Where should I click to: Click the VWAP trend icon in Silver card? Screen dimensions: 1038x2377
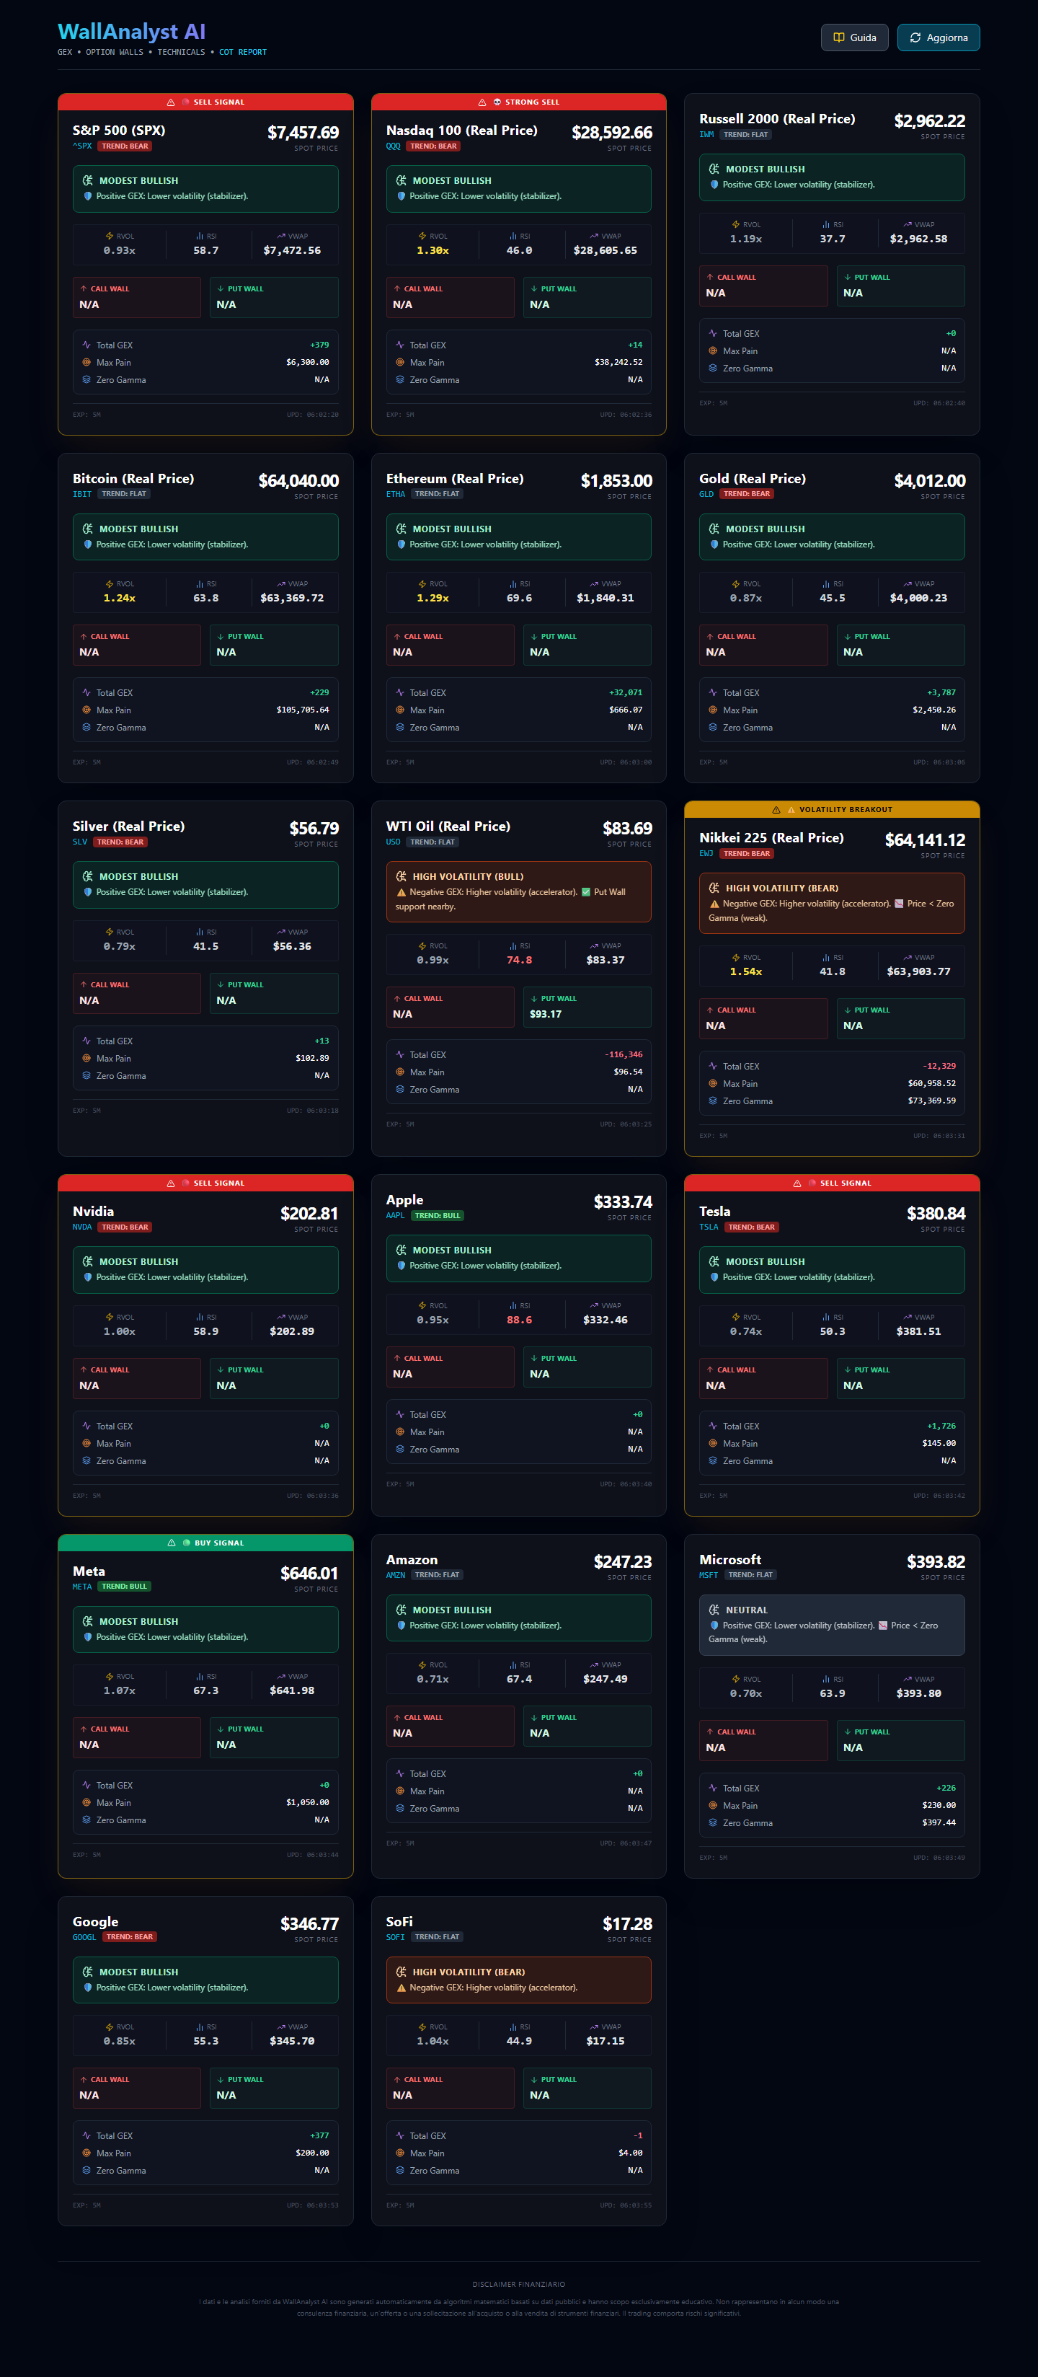point(280,932)
